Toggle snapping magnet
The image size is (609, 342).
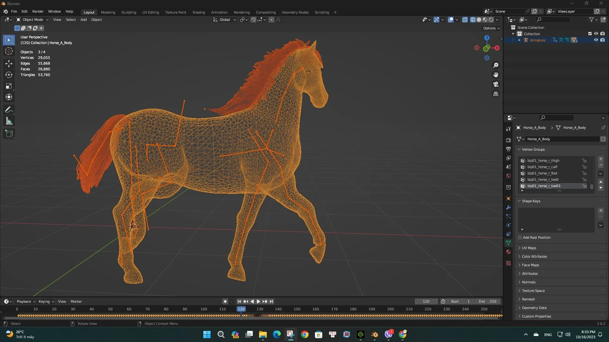(x=253, y=20)
